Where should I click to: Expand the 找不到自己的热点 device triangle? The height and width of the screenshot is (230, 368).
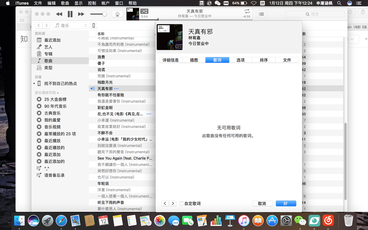34,84
